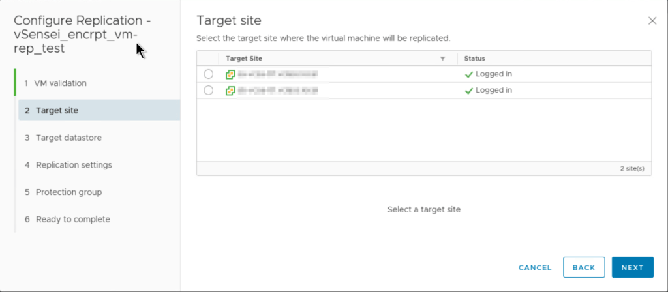Select the first target site radio button
Viewport: 668px width, 292px height.
click(x=208, y=74)
